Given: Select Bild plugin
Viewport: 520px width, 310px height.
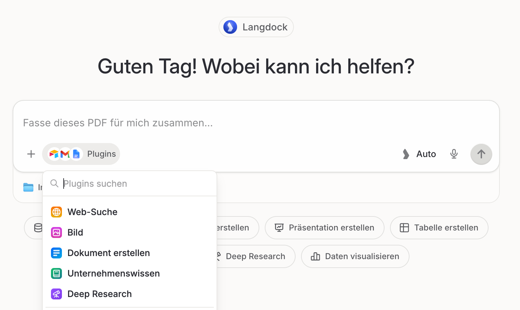Looking at the screenshot, I should 130,232.
